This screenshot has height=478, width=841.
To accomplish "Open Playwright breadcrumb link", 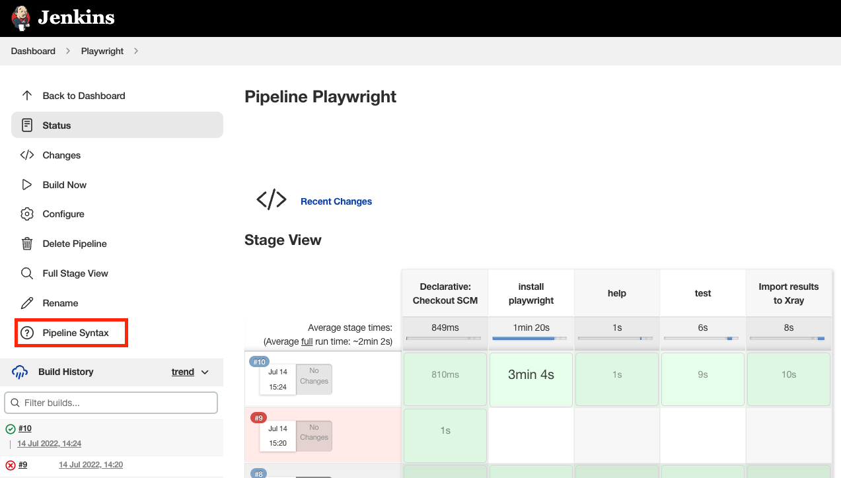I will (102, 51).
